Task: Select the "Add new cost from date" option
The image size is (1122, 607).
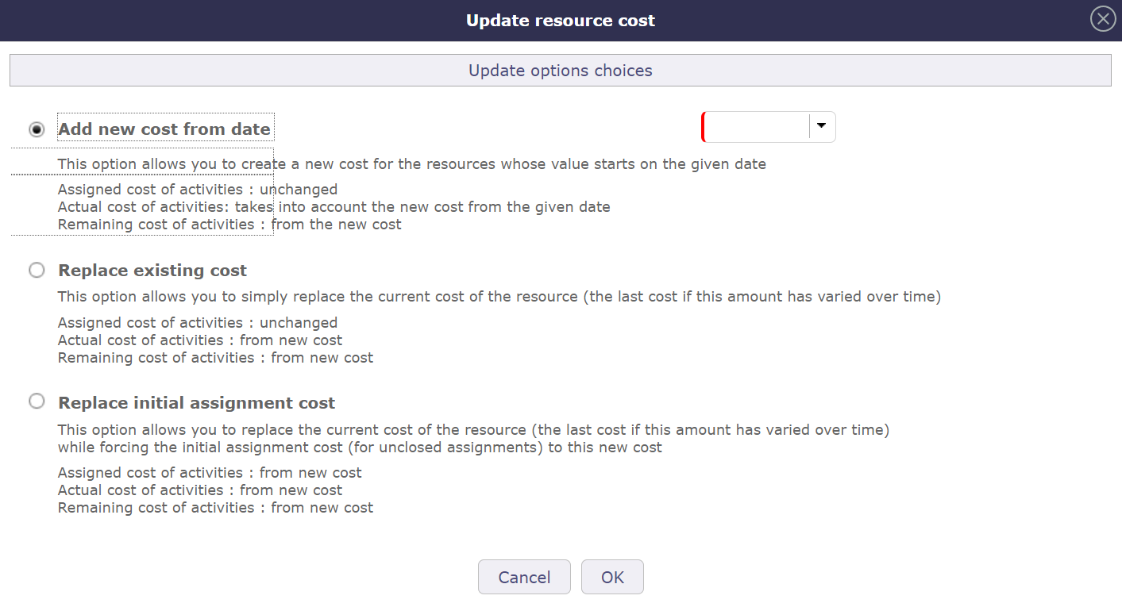Action: point(36,128)
